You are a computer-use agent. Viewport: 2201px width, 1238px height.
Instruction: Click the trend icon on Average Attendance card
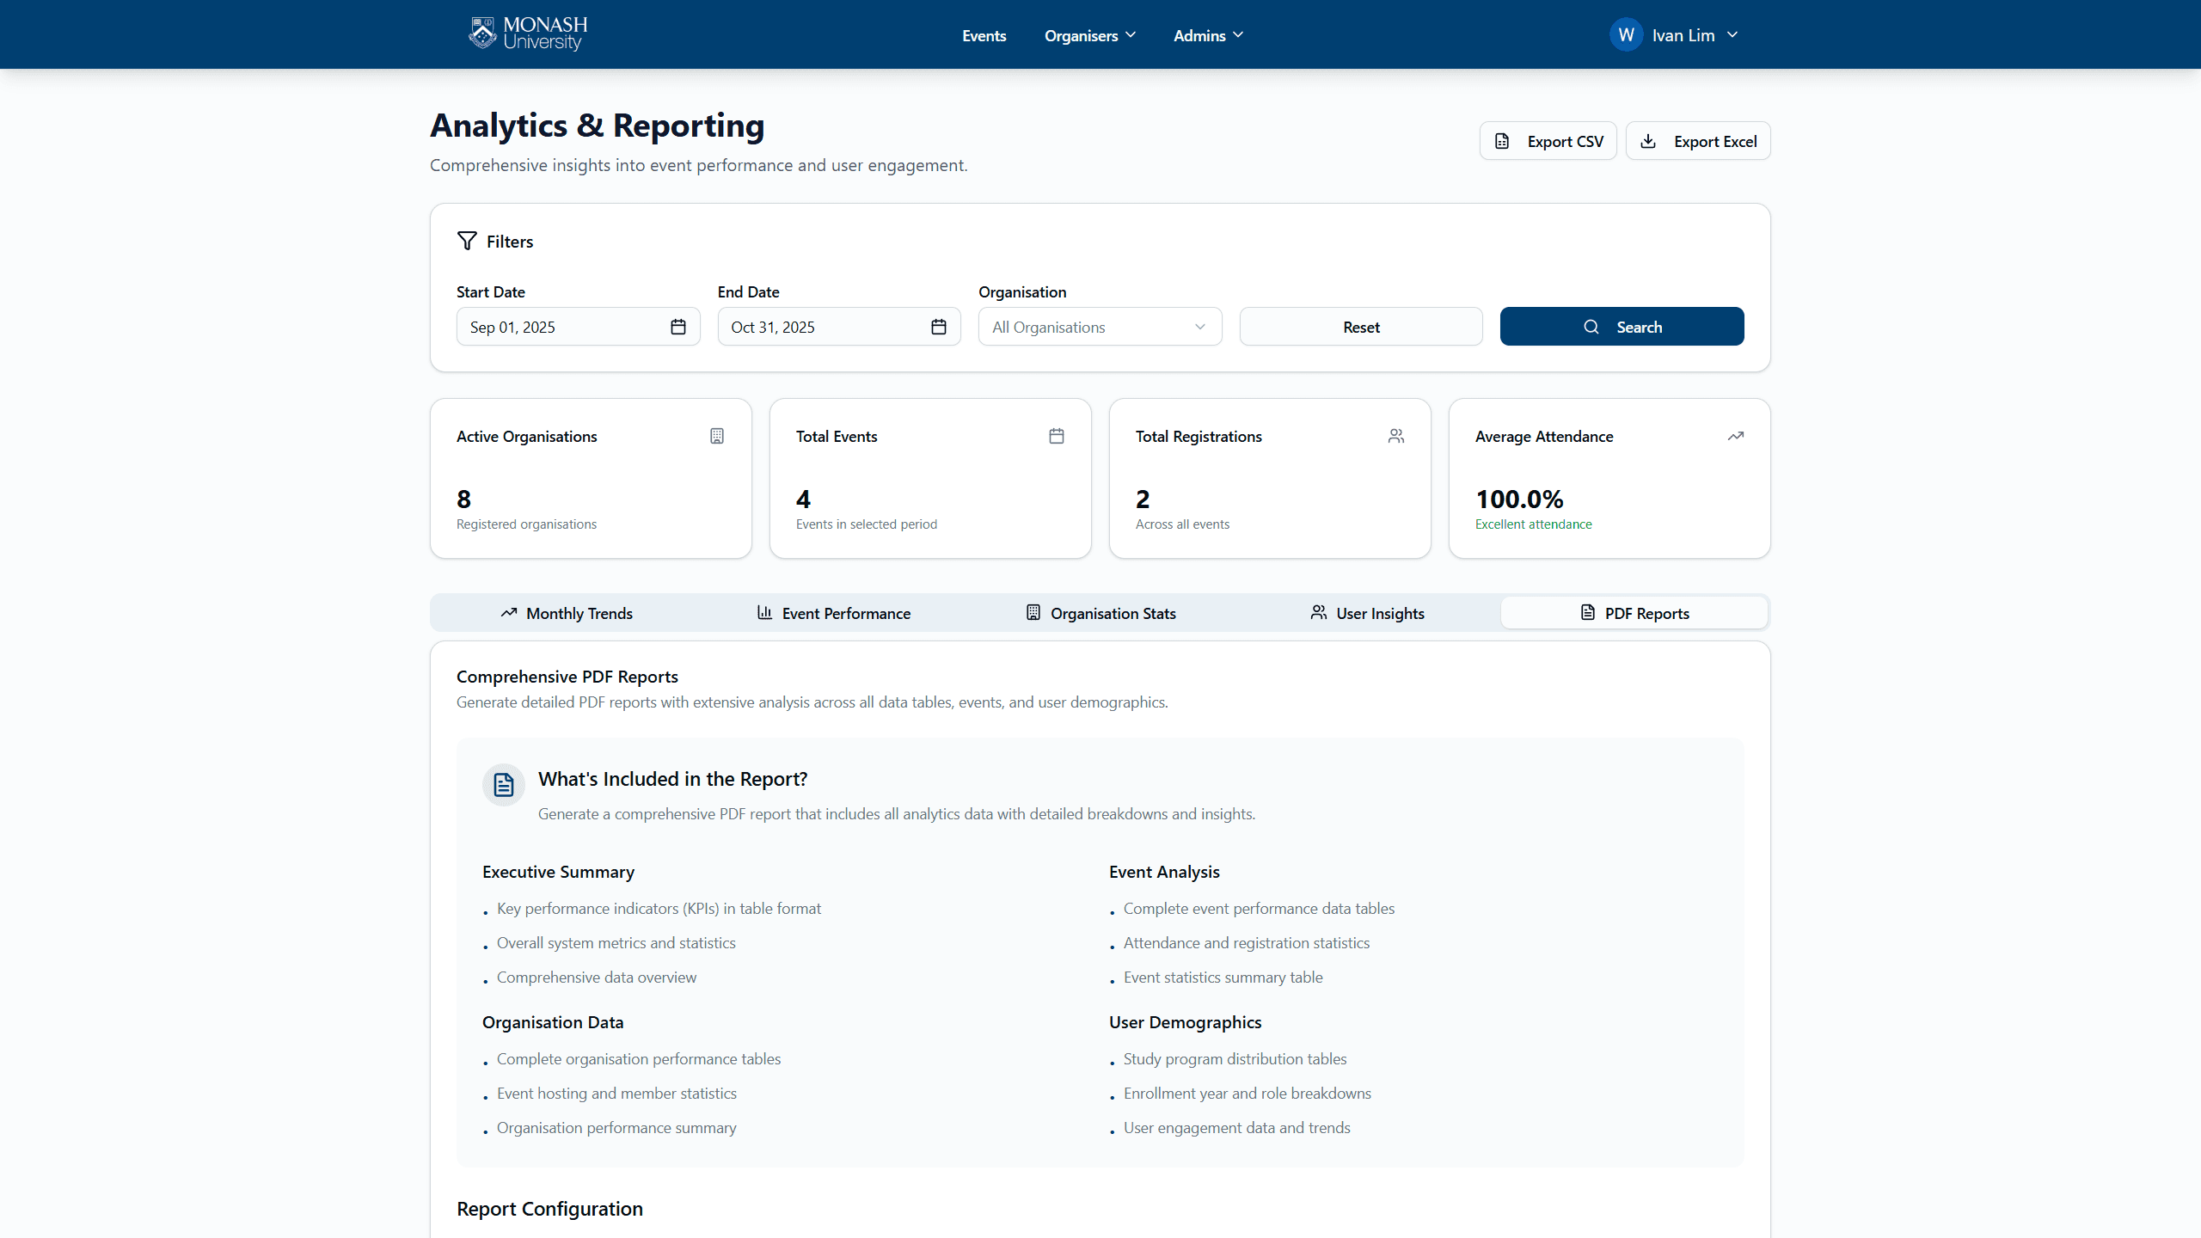click(x=1736, y=436)
